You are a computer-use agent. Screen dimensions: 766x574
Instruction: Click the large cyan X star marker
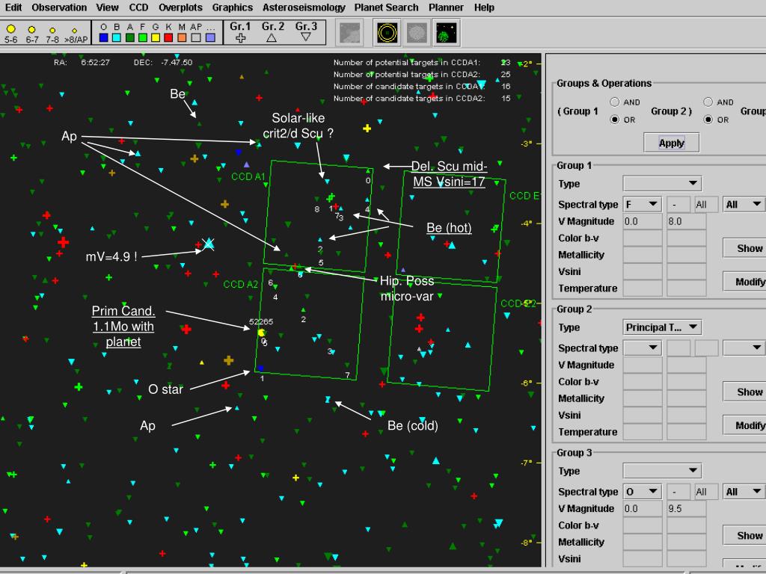209,243
